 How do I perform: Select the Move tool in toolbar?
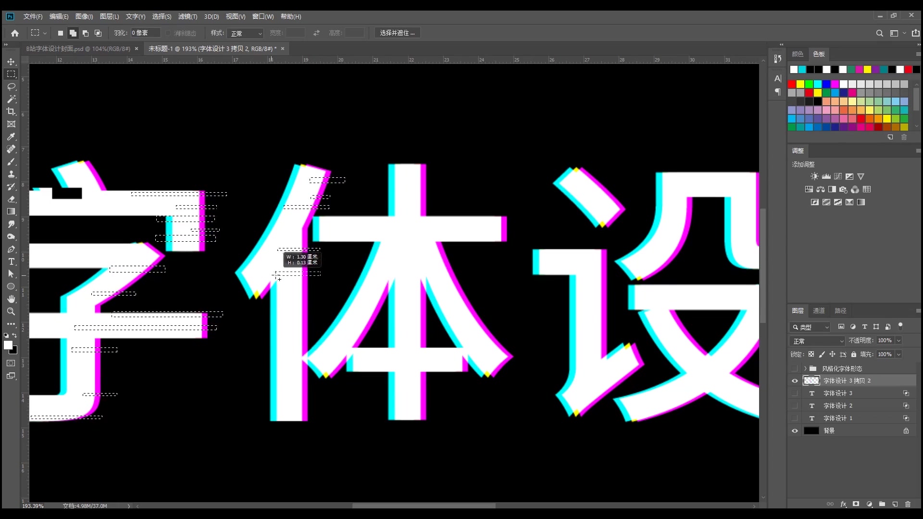(x=11, y=62)
